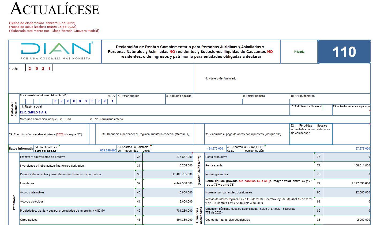This screenshot has height=225, width=373.
Task: Select the value 57.677.000 for SENA contributions
Action: tap(363, 148)
